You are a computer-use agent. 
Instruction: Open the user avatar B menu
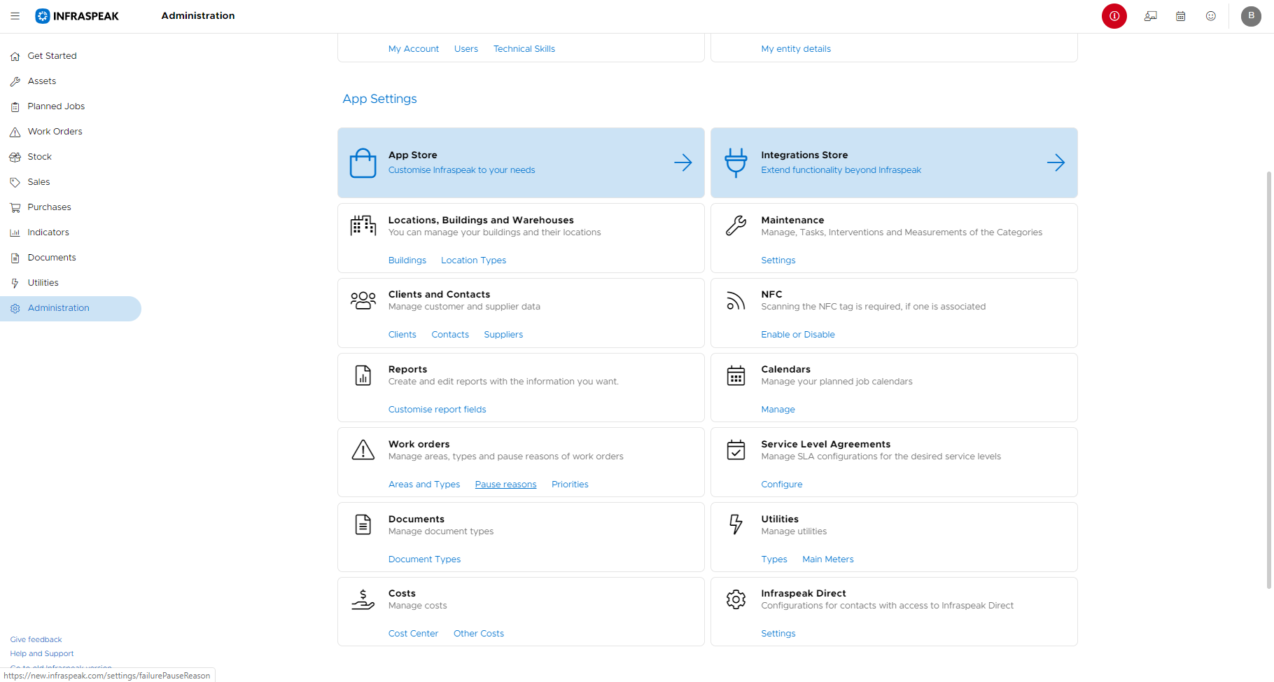(x=1251, y=15)
